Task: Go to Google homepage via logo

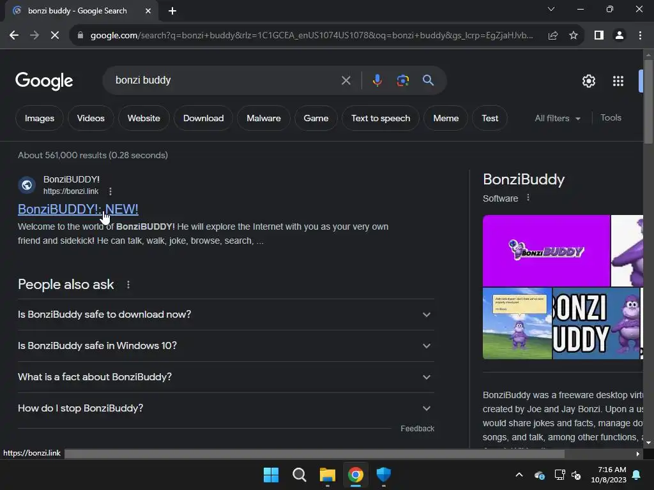Action: (x=44, y=81)
